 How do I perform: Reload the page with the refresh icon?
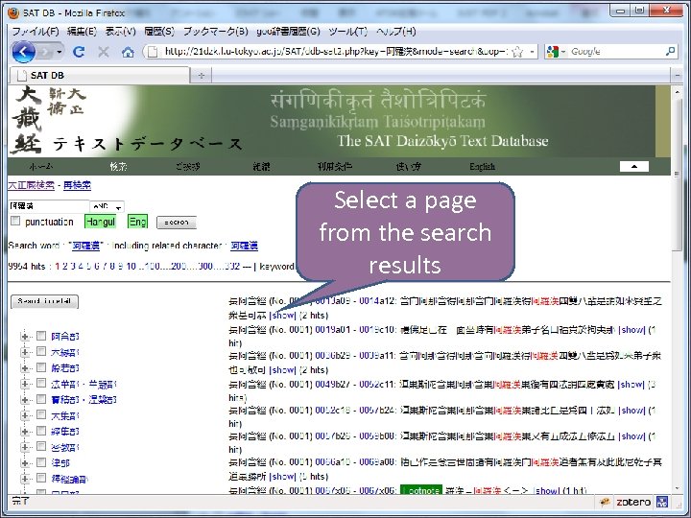[79, 52]
